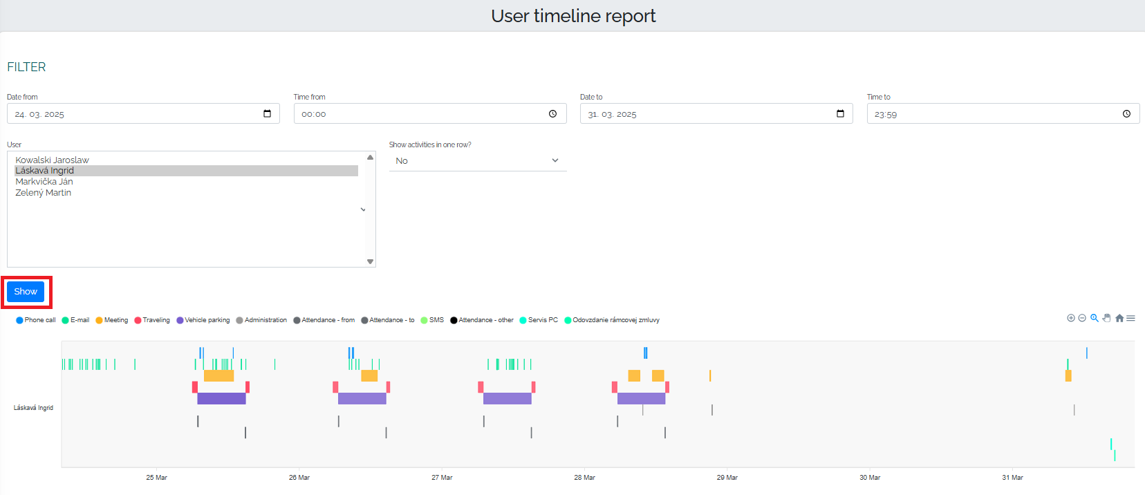
Task: Toggle Attendance - to series in legend
Action: [388, 320]
